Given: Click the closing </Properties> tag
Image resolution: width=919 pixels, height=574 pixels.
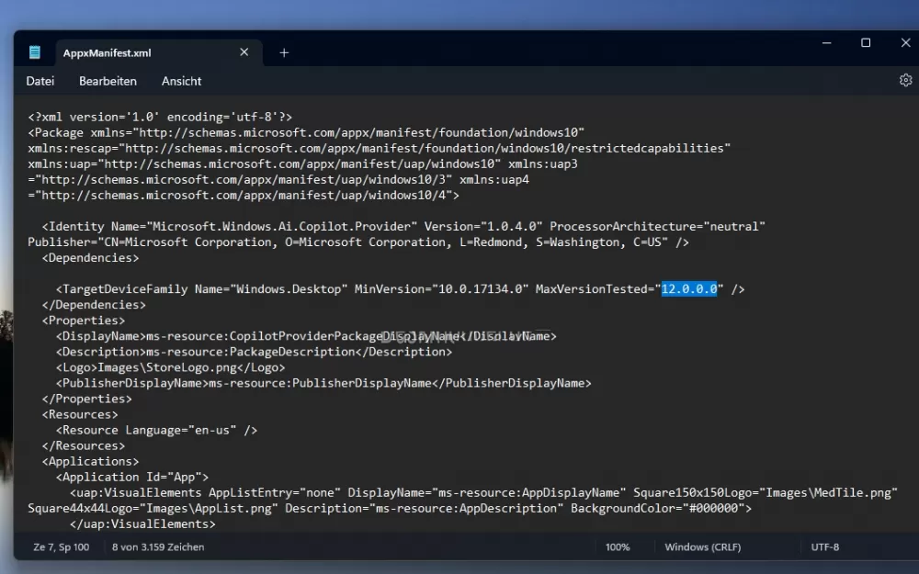Looking at the screenshot, I should [x=86, y=399].
